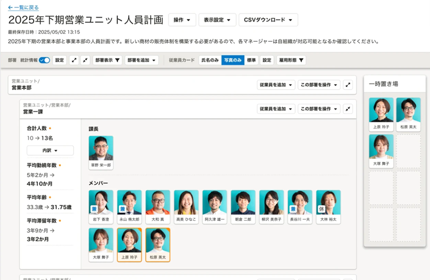This screenshot has height=280, width=430.
Task: Click the collapse all departments icon in the toolbar
Action: pyautogui.click(x=85, y=60)
